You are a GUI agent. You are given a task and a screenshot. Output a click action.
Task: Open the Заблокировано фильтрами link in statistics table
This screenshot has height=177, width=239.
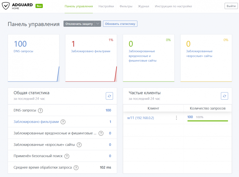tap(36, 122)
